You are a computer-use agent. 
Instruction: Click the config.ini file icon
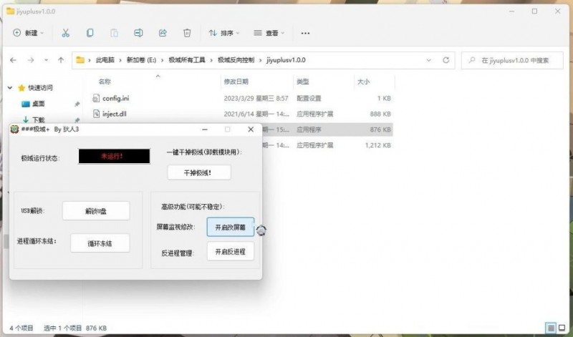96,98
